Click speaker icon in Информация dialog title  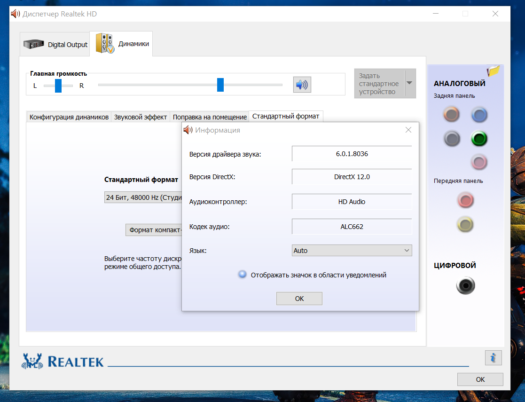click(x=188, y=130)
